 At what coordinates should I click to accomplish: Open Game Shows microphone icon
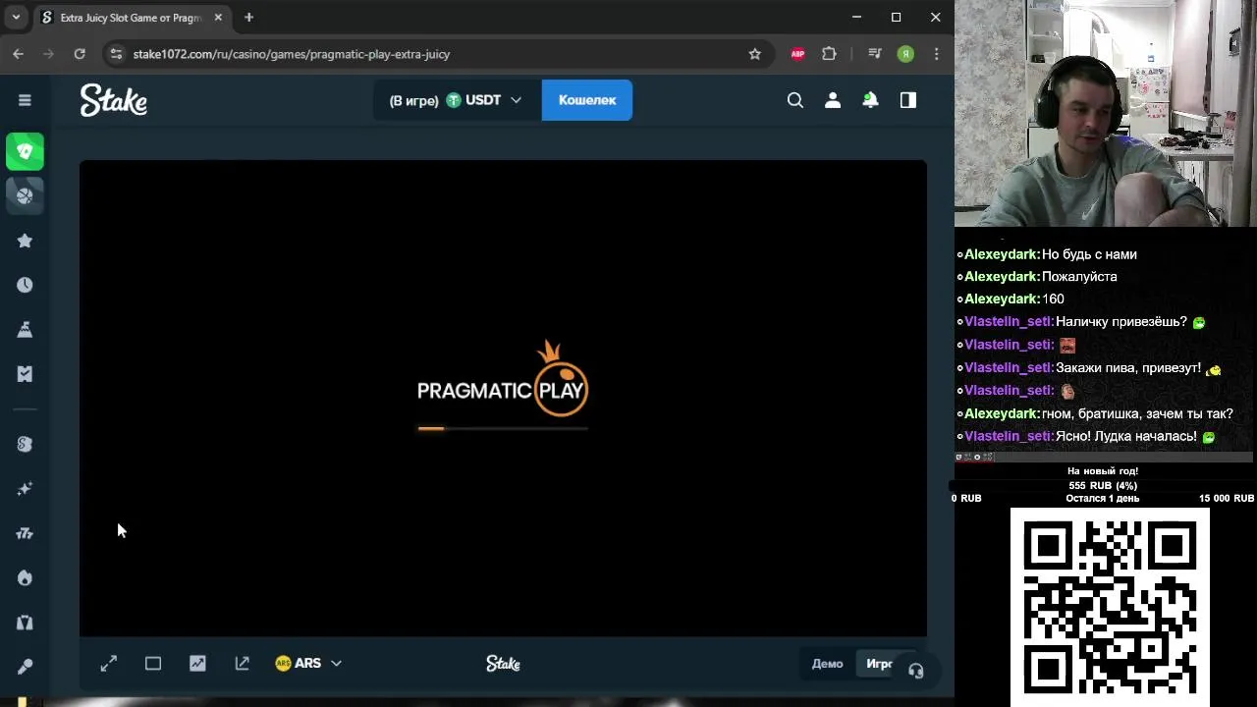(25, 667)
